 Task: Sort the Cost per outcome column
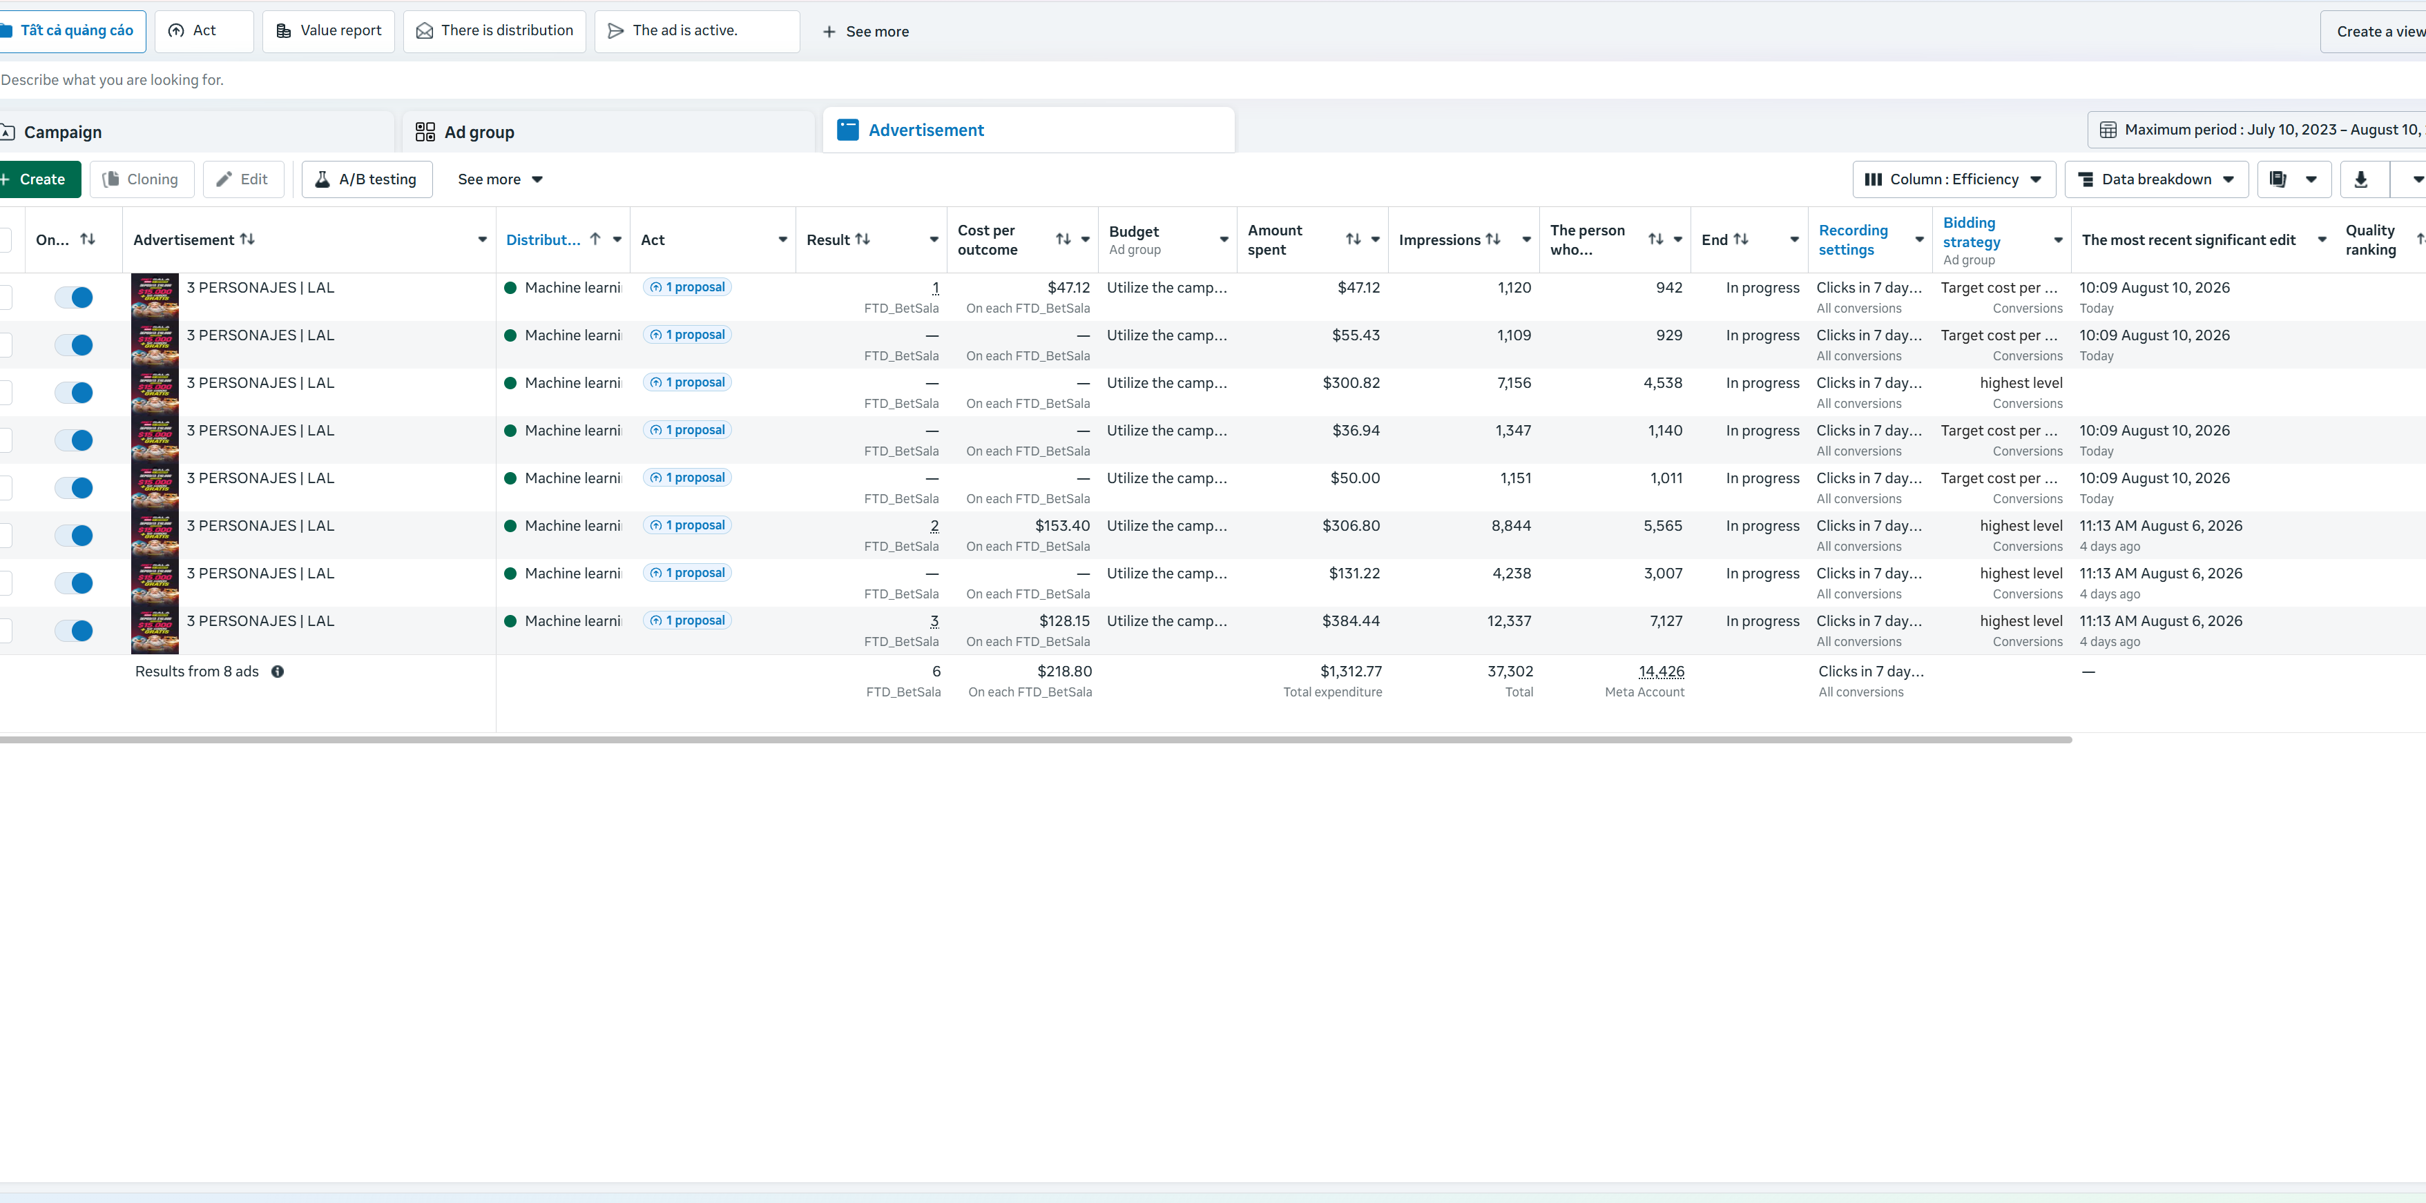tap(1063, 239)
